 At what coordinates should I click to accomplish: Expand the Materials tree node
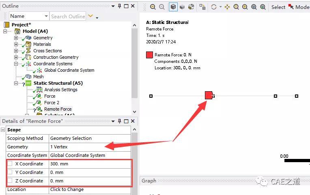tap(16, 44)
